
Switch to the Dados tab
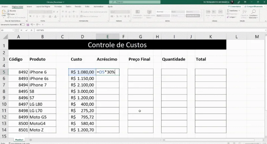coord(68,6)
